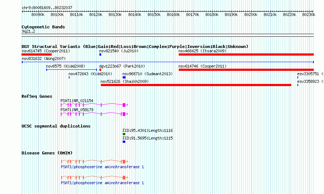Click the chr9:80081609..80232037 coordinates label
This screenshot has height=194, width=324.
click(x=47, y=8)
